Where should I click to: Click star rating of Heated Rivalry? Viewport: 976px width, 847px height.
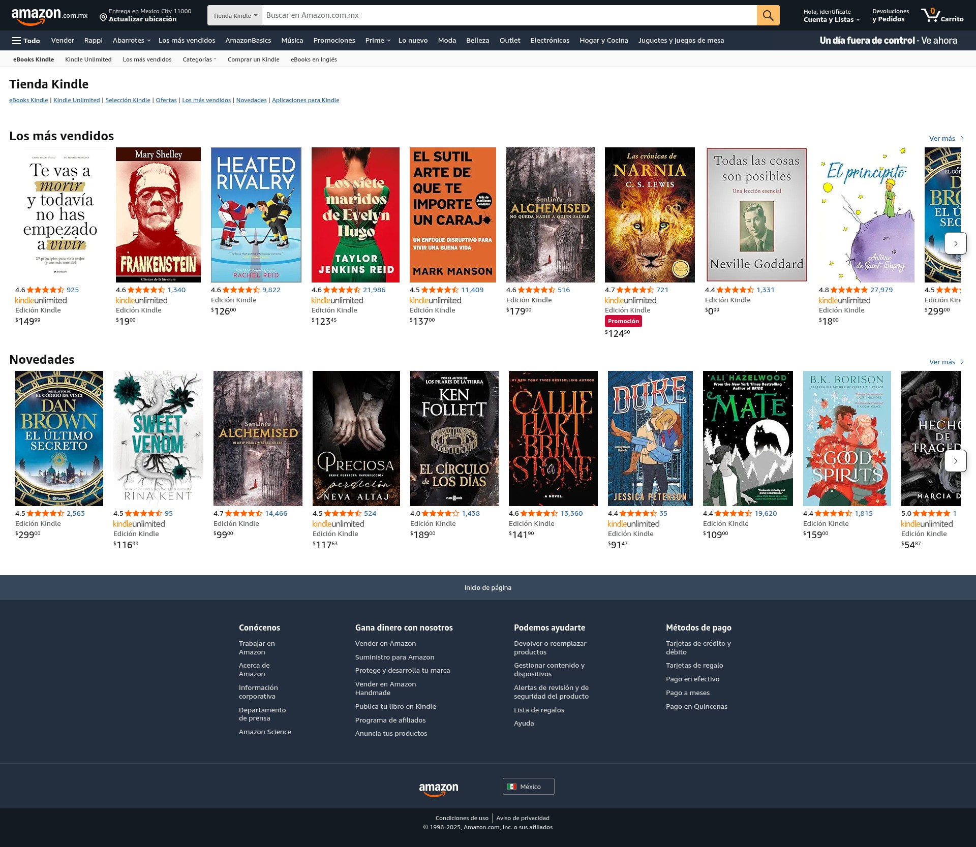pos(241,290)
